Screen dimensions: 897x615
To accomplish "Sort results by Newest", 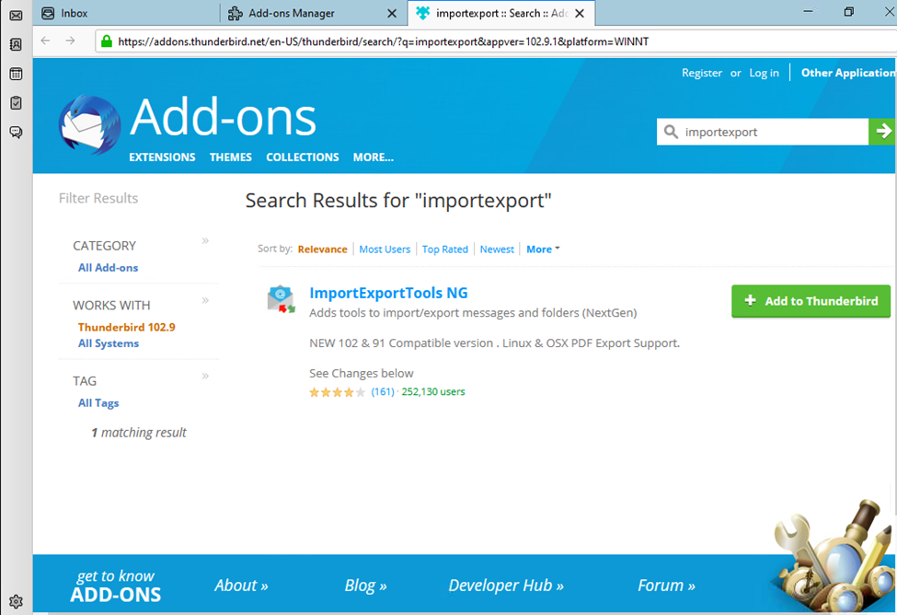I will 497,249.
